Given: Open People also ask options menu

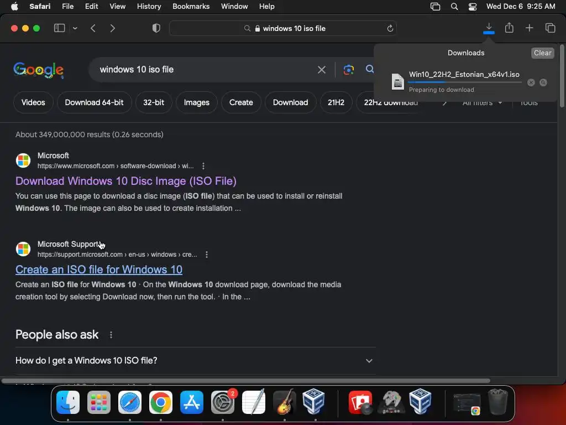Looking at the screenshot, I should [111, 335].
